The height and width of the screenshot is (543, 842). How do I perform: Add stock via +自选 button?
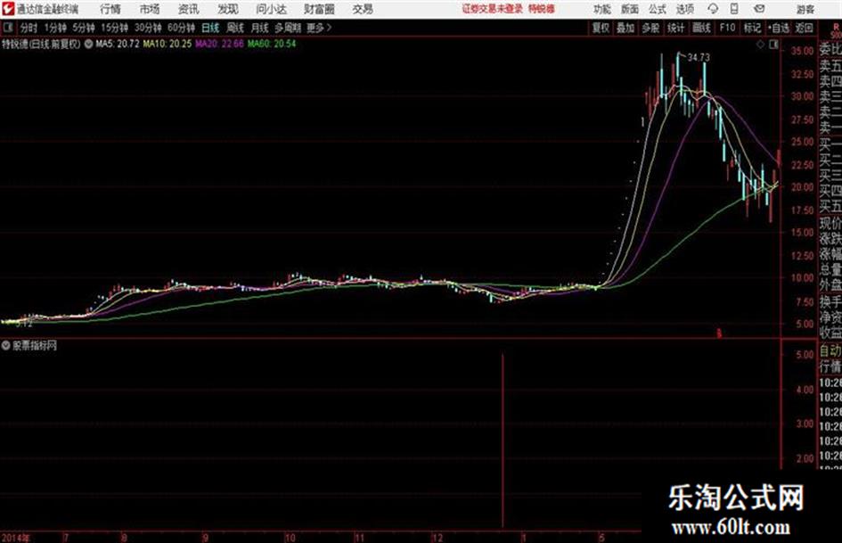[779, 28]
